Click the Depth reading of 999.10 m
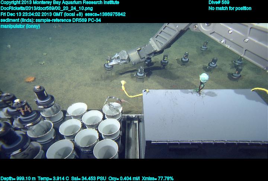This screenshot has height=181, width=268. click(18, 178)
